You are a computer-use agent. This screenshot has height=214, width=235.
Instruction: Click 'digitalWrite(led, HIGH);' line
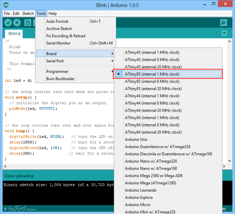click(x=37, y=136)
